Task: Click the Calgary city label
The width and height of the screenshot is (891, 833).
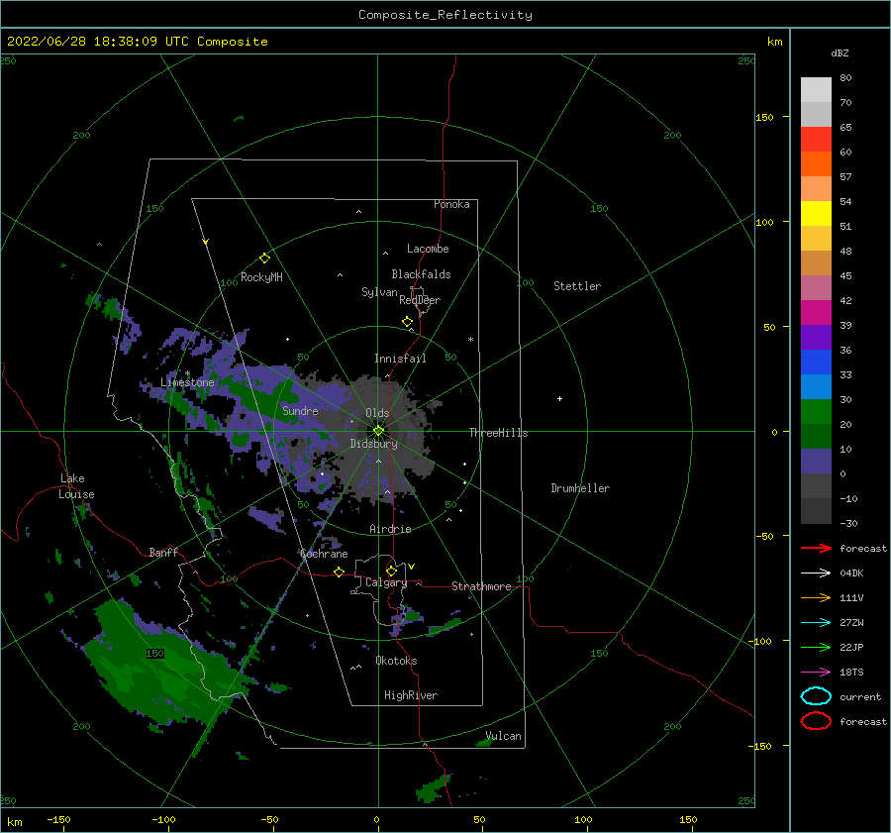Action: [x=386, y=582]
